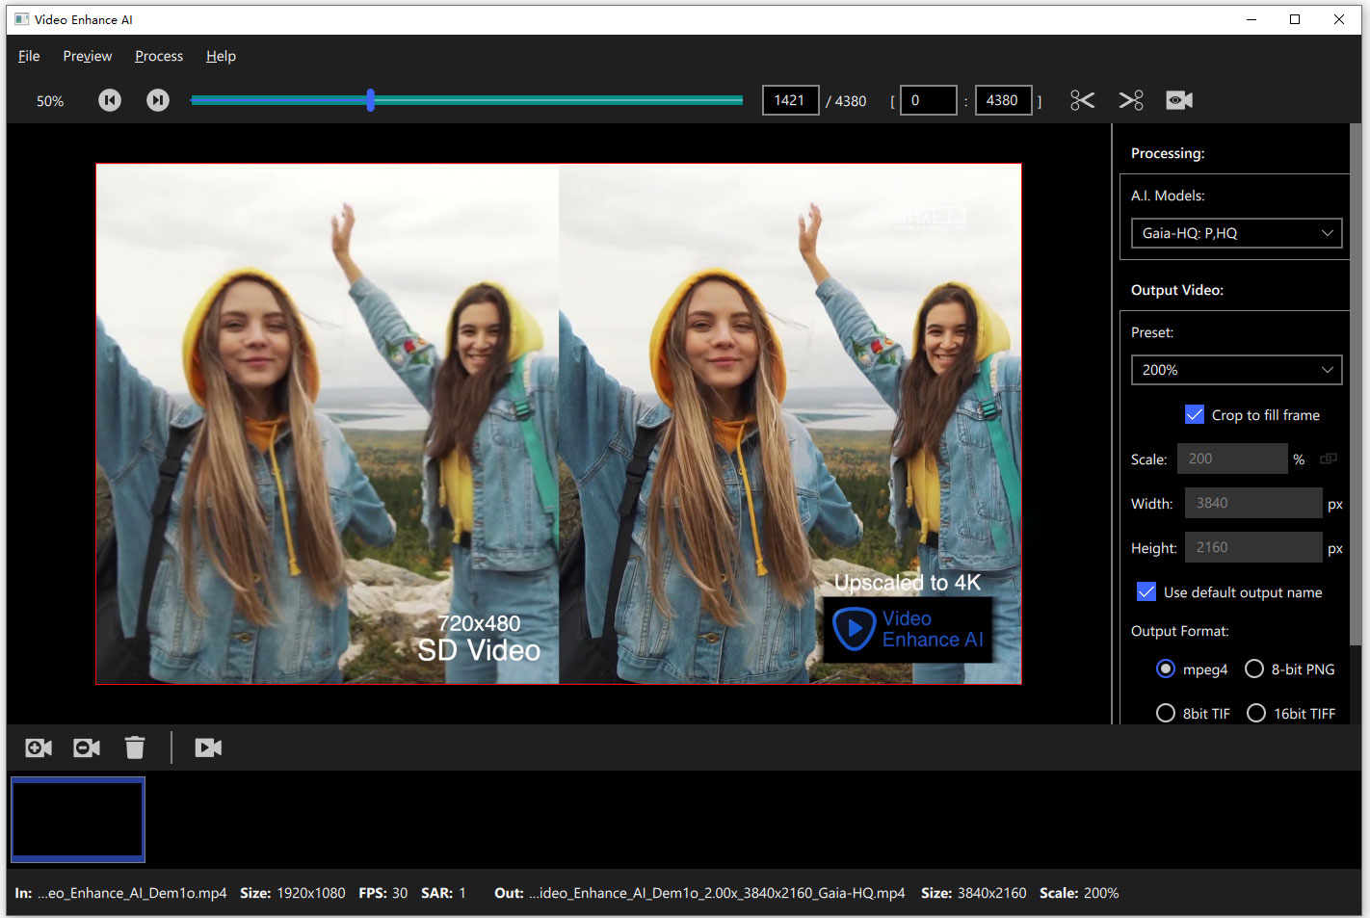Click the scissors trim icon

[x=1083, y=100]
